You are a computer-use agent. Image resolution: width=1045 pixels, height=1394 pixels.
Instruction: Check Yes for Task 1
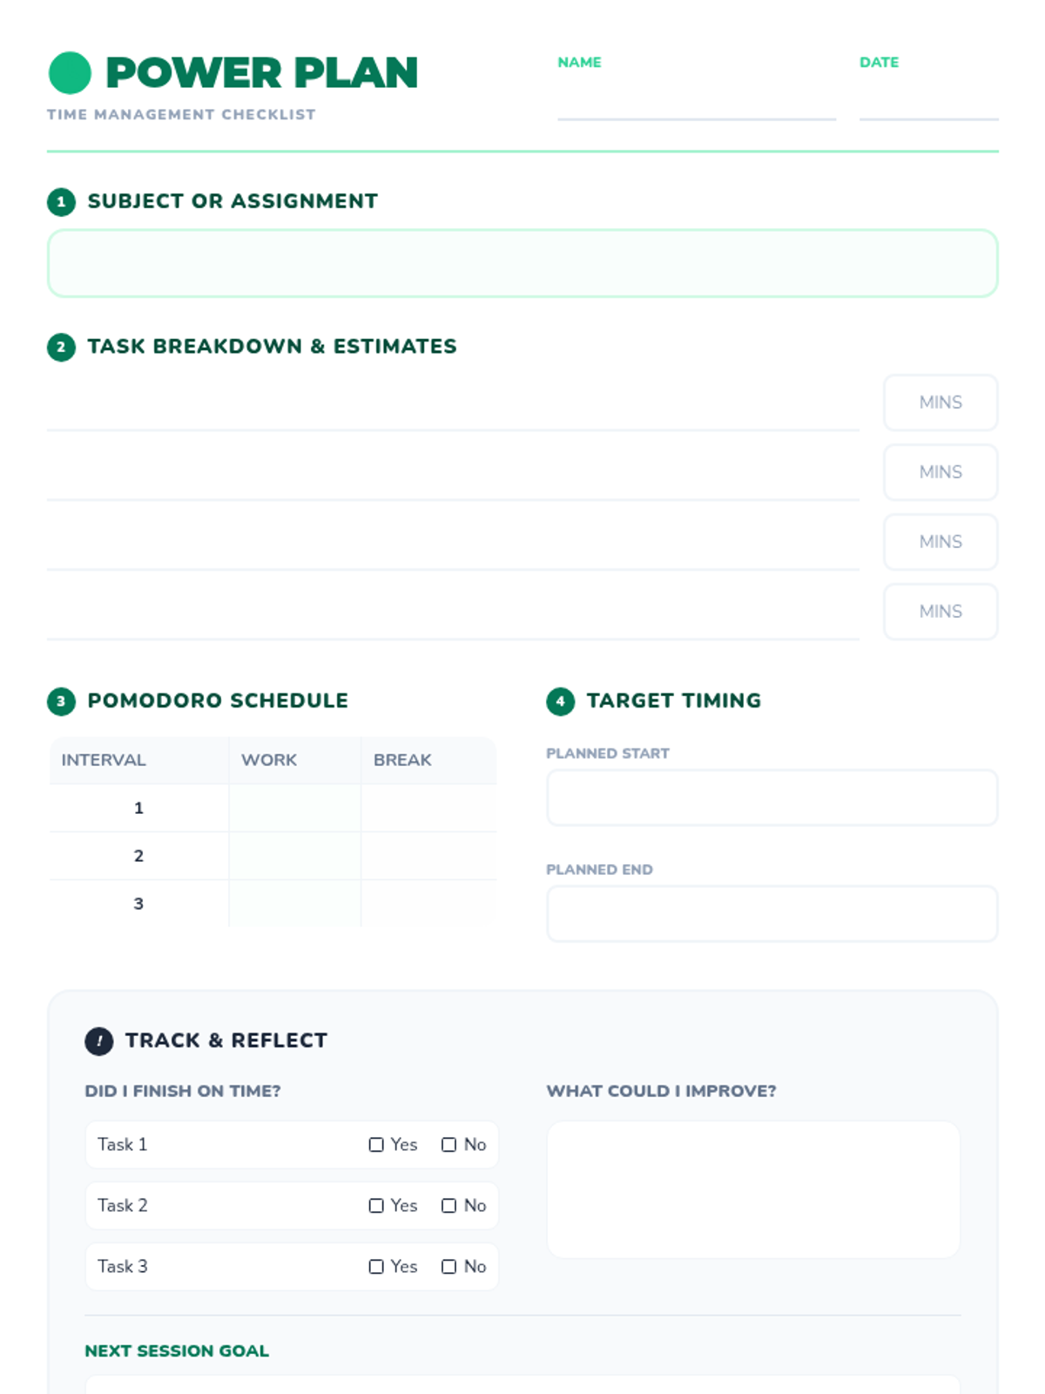(376, 1145)
